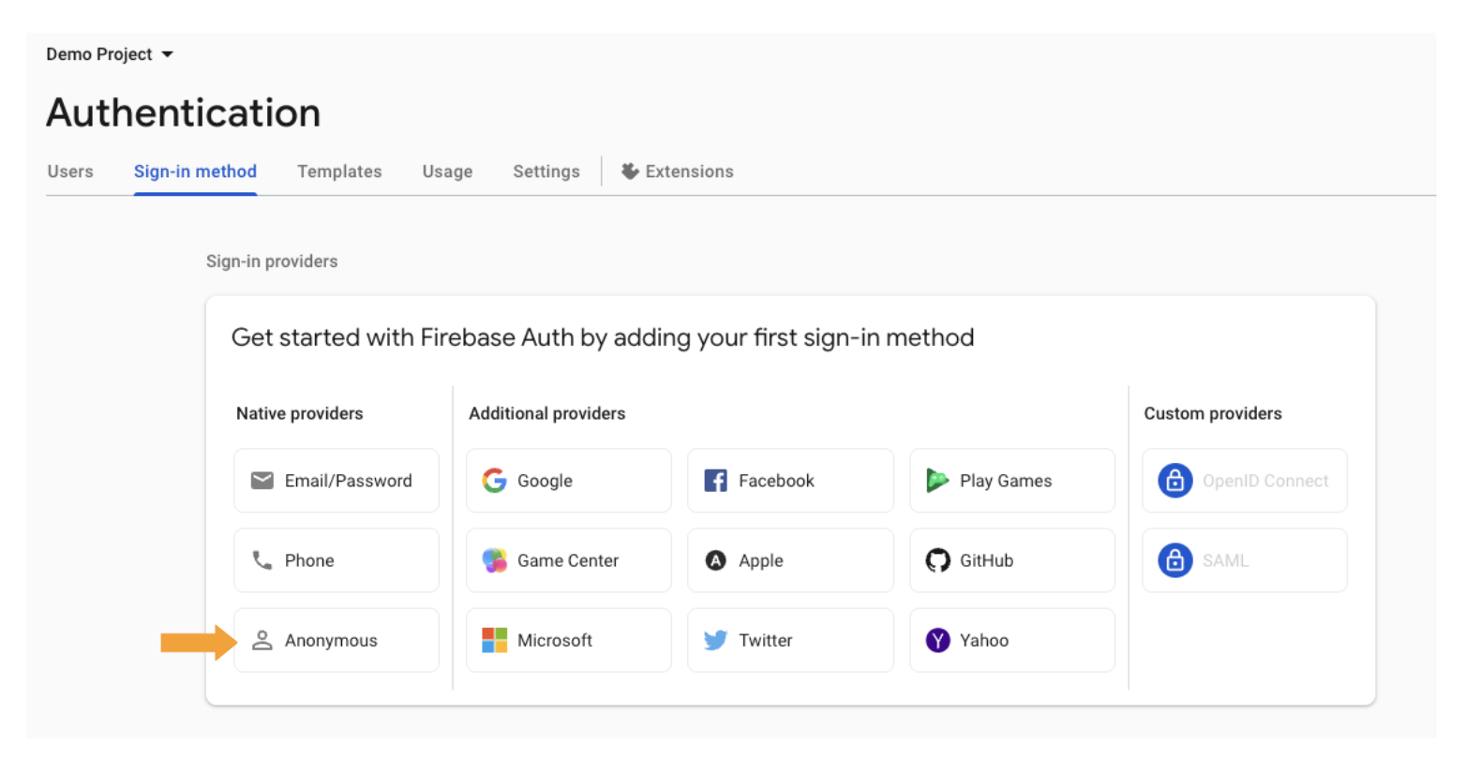The image size is (1466, 759).
Task: Click the Apple logo icon
Action: click(715, 560)
